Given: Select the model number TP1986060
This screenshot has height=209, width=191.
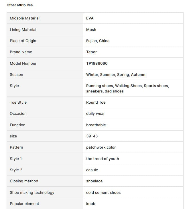Looking at the screenshot, I should pos(97,63).
